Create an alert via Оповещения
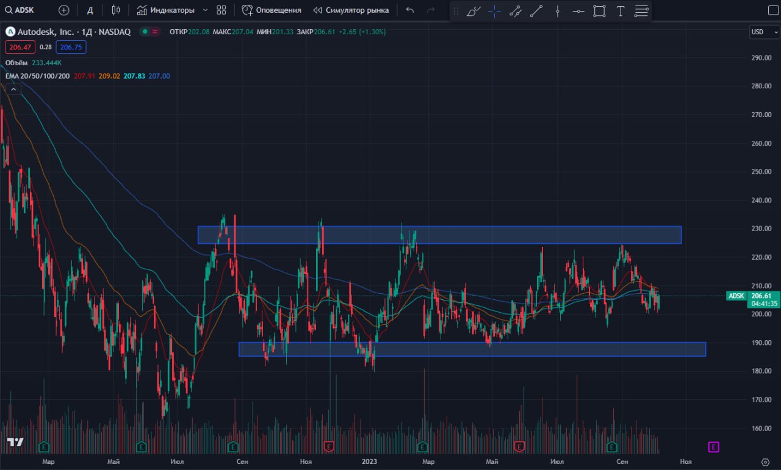Image resolution: width=781 pixels, height=470 pixels. [x=272, y=10]
